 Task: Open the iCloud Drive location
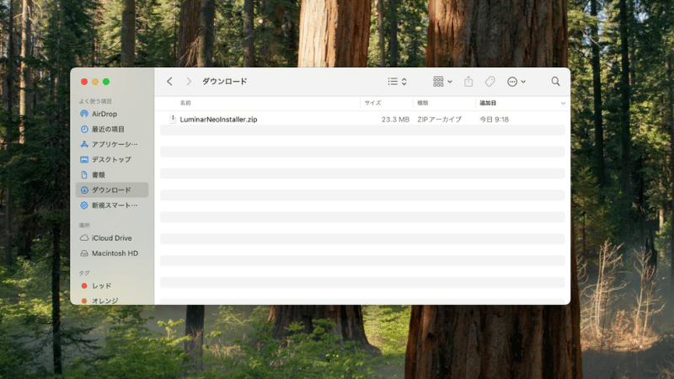coord(111,238)
